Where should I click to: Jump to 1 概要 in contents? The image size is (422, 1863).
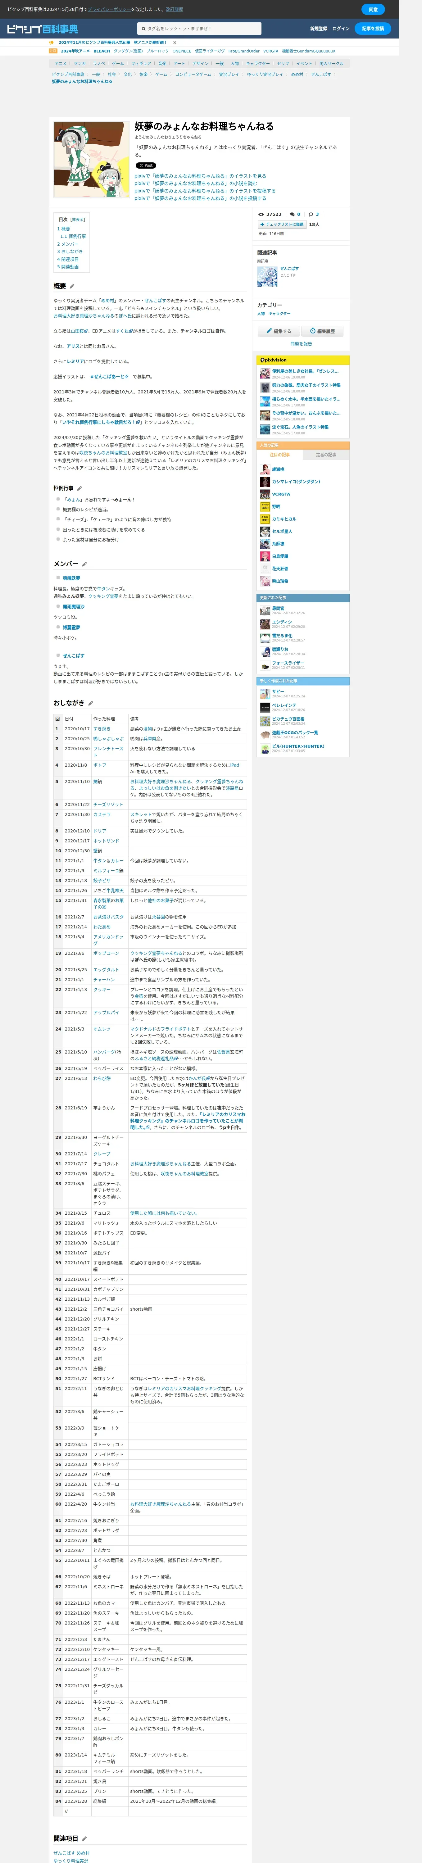point(64,229)
